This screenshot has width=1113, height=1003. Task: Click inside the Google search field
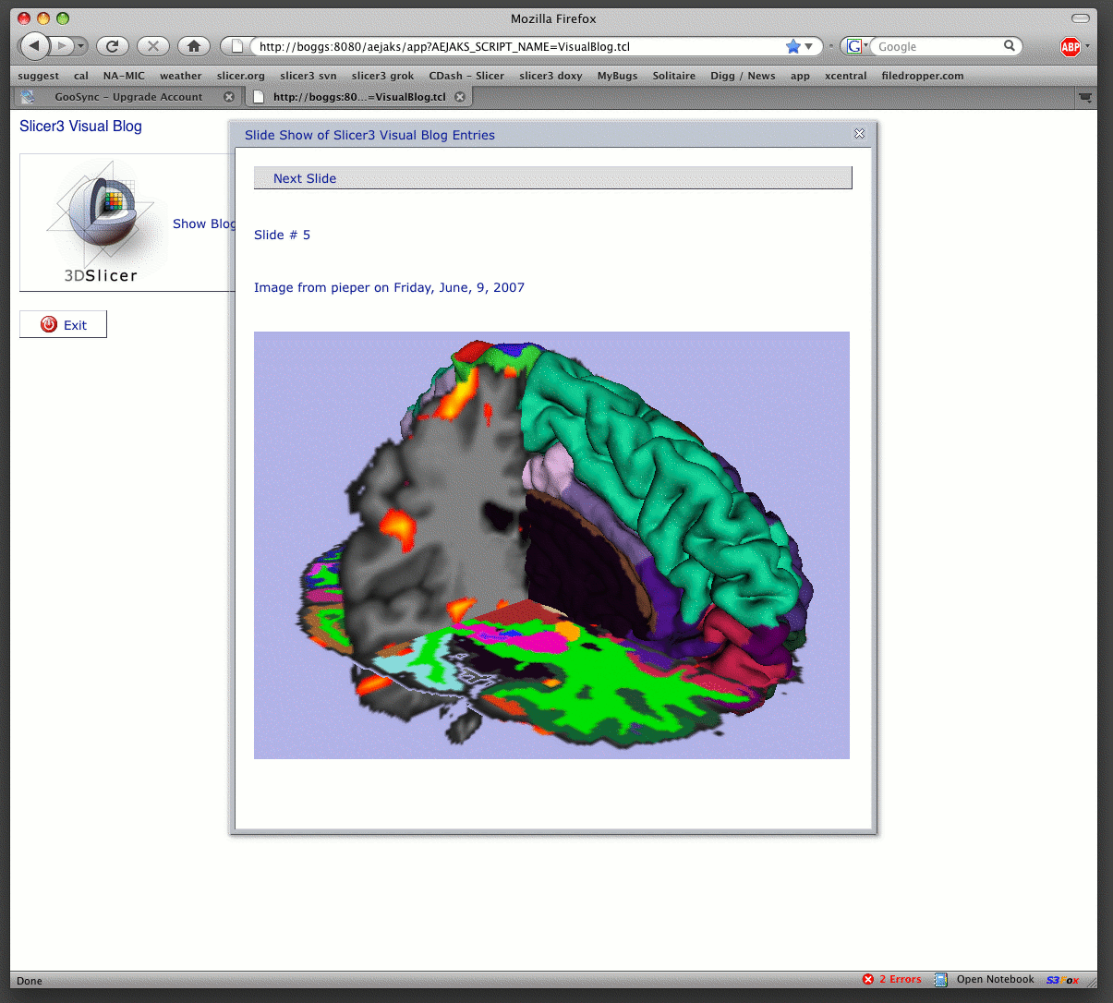pyautogui.click(x=938, y=46)
